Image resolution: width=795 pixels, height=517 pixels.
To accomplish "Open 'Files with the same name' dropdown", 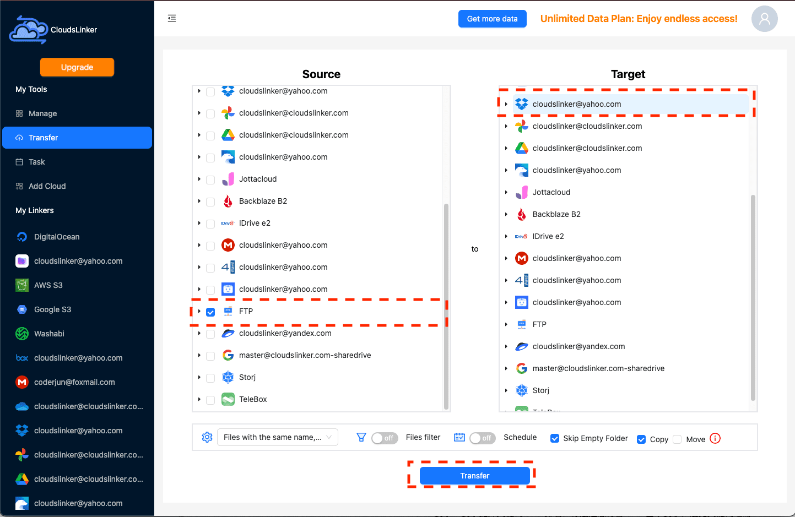I will click(x=278, y=437).
